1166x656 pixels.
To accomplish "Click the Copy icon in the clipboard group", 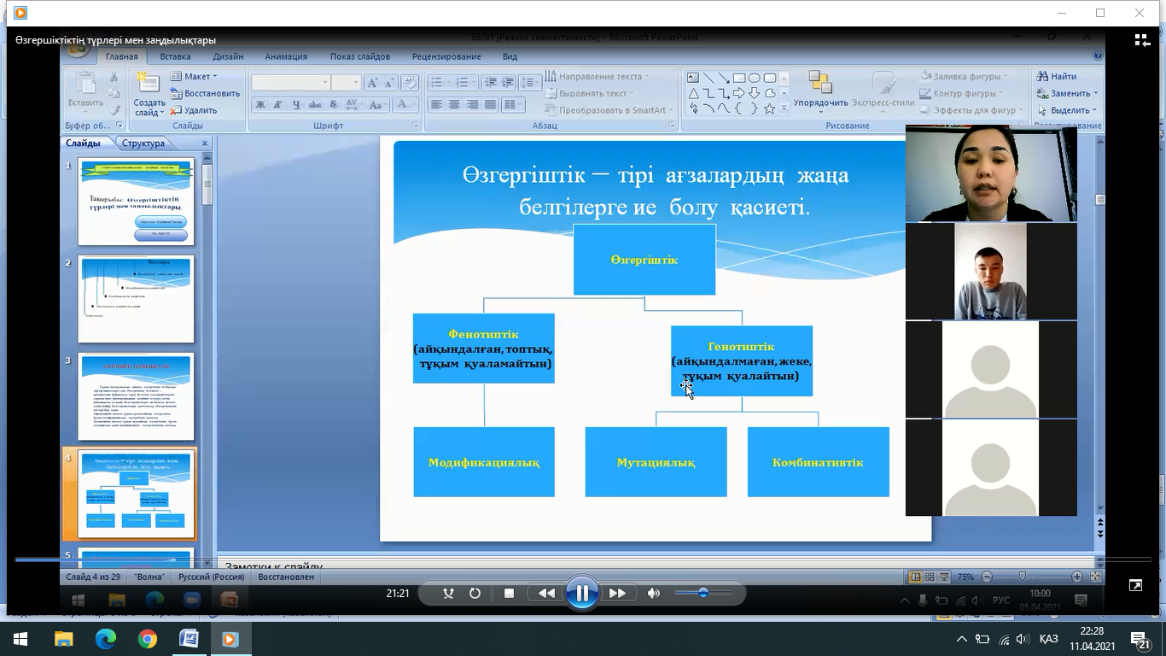I will 114,94.
